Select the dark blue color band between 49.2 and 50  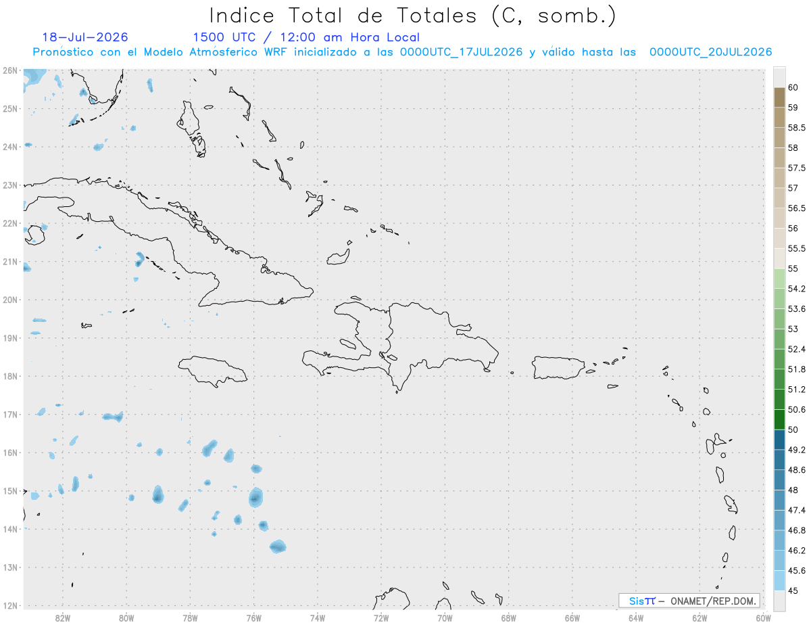[779, 440]
